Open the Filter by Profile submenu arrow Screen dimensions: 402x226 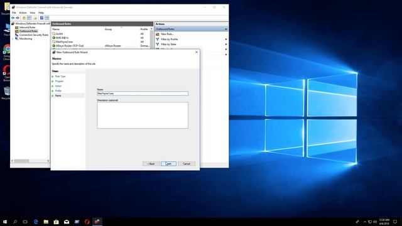(x=226, y=39)
